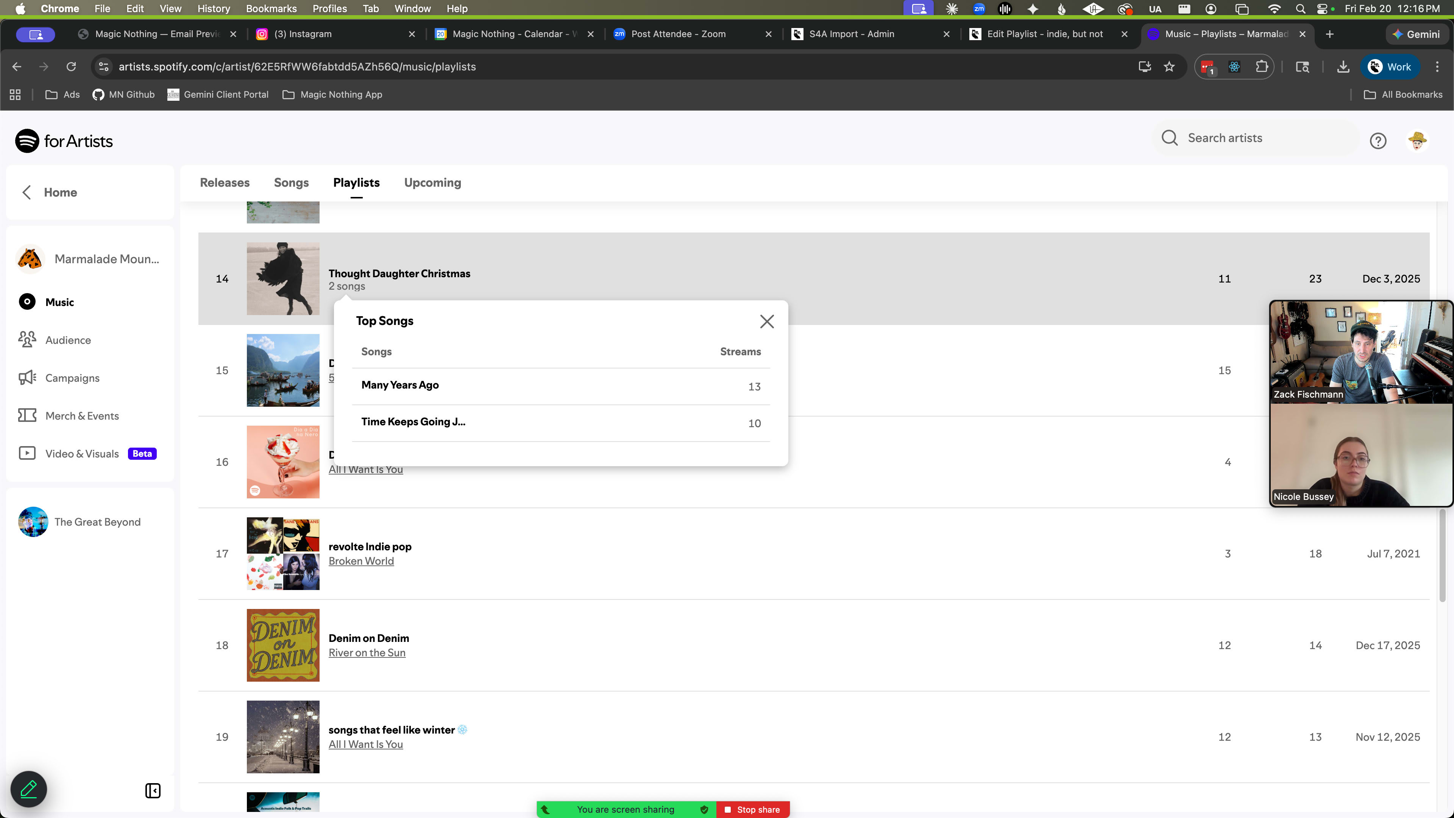Open the Denim on Denim playlist thumbnail
Viewport: 1454px width, 818px height.
click(x=283, y=645)
